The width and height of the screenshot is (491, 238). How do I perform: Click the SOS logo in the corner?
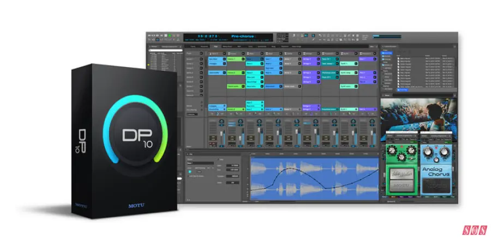pyautogui.click(x=474, y=228)
